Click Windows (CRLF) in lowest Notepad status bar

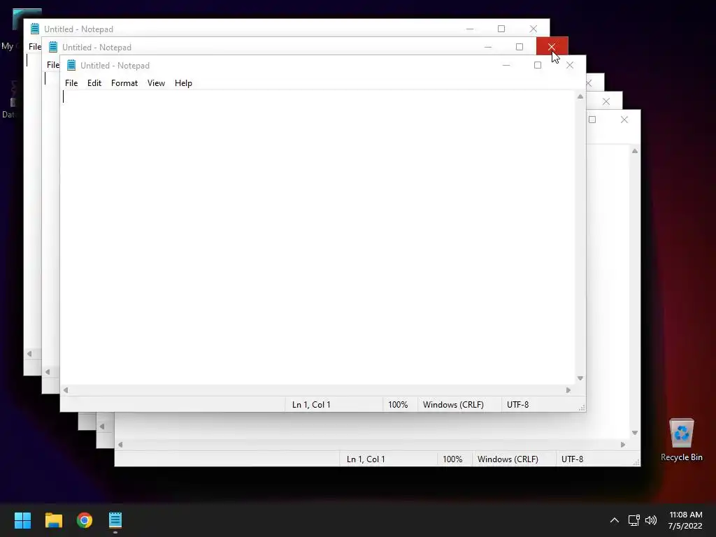pos(508,459)
